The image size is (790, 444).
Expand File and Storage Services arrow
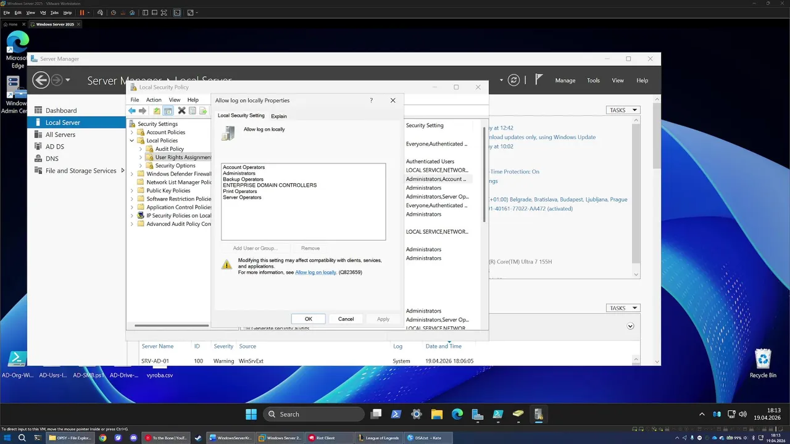pyautogui.click(x=123, y=171)
